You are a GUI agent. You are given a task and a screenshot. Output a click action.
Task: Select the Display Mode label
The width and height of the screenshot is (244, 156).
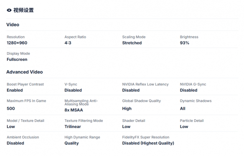[18, 53]
